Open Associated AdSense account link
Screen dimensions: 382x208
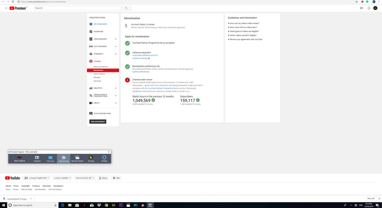[x=145, y=55]
